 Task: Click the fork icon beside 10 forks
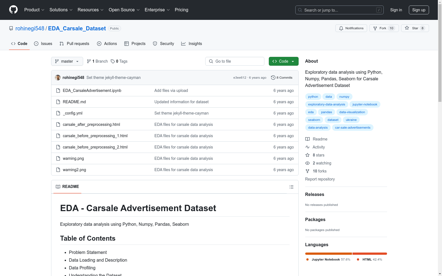tap(307, 171)
